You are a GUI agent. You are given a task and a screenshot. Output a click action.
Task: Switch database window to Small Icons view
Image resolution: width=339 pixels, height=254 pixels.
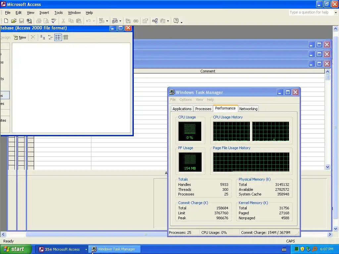[50, 37]
